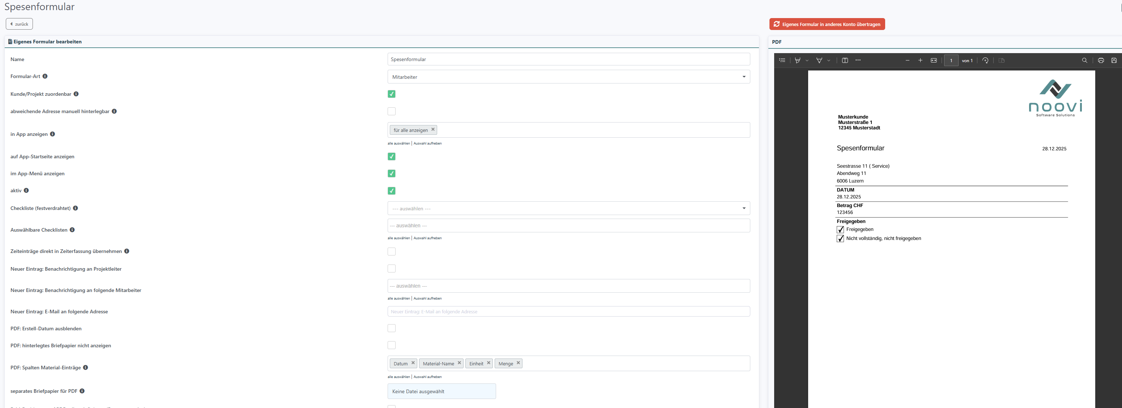Enable abweichende Adresse manuell hinterlegbar checkbox

[391, 111]
